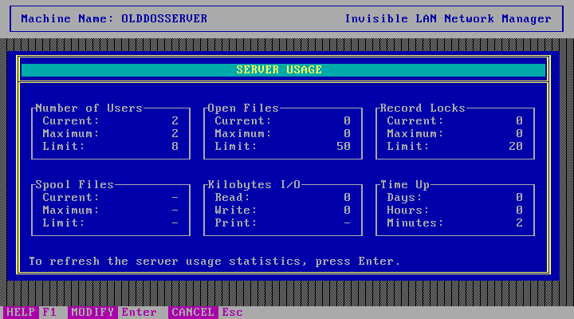Select the Time Up Minutes value
The image size is (574, 319).
pos(519,223)
